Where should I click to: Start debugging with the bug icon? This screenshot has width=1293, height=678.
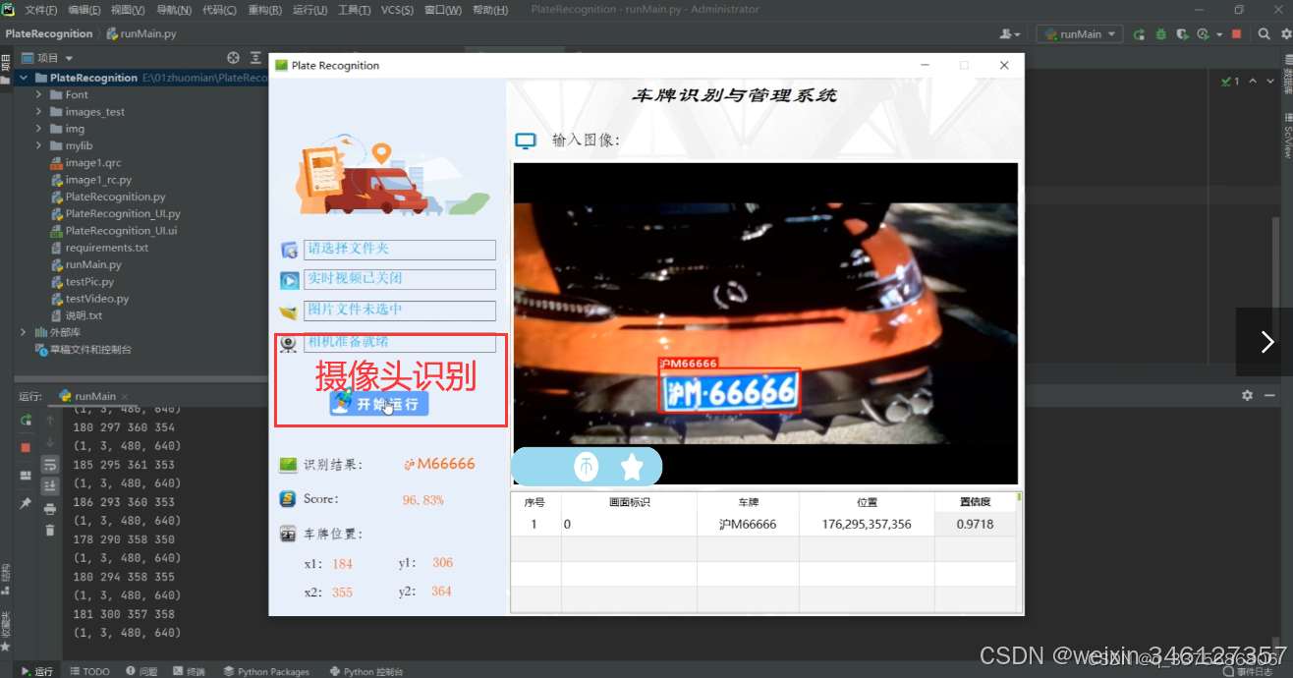(x=1160, y=32)
